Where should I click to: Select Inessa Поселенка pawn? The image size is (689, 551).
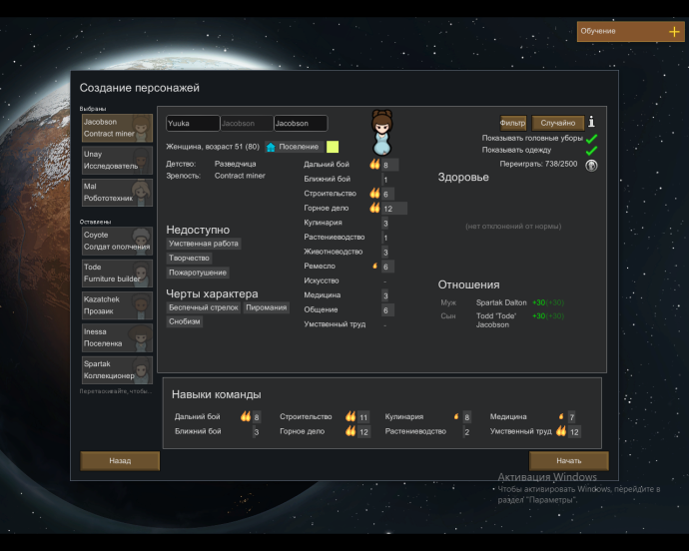click(117, 337)
